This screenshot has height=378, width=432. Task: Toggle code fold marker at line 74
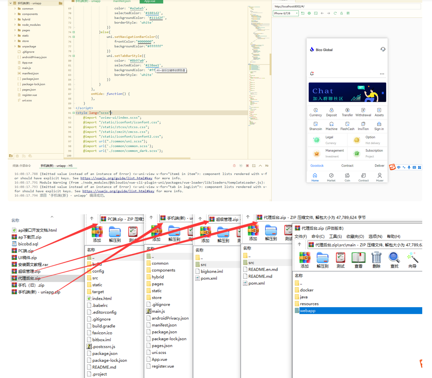pyautogui.click(x=74, y=32)
